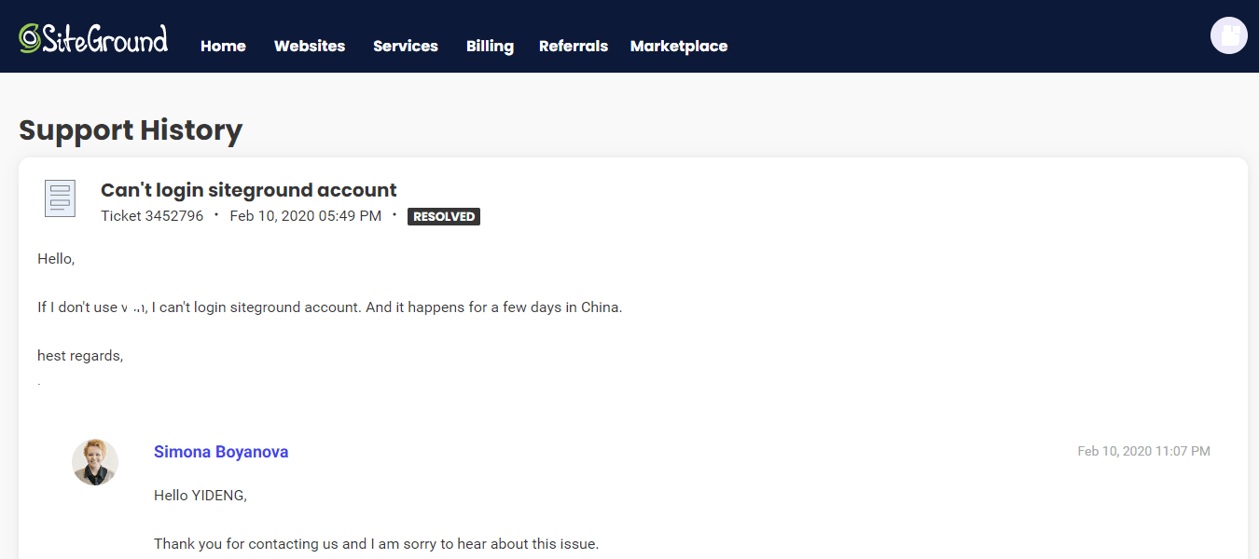Screen dimensions: 1259x559
Task: Select Services in the navigation bar
Action: pos(405,46)
